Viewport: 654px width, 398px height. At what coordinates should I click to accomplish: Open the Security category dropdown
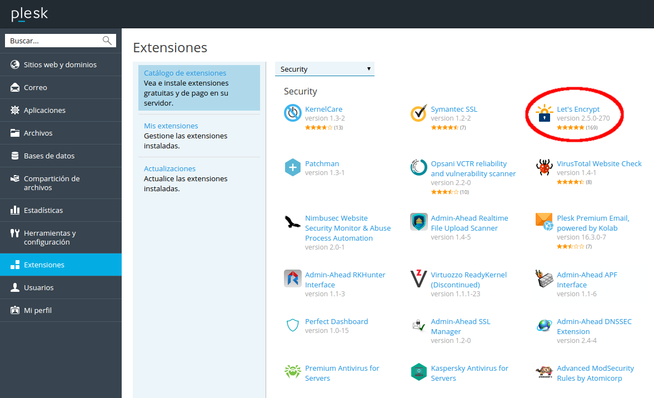(x=324, y=69)
